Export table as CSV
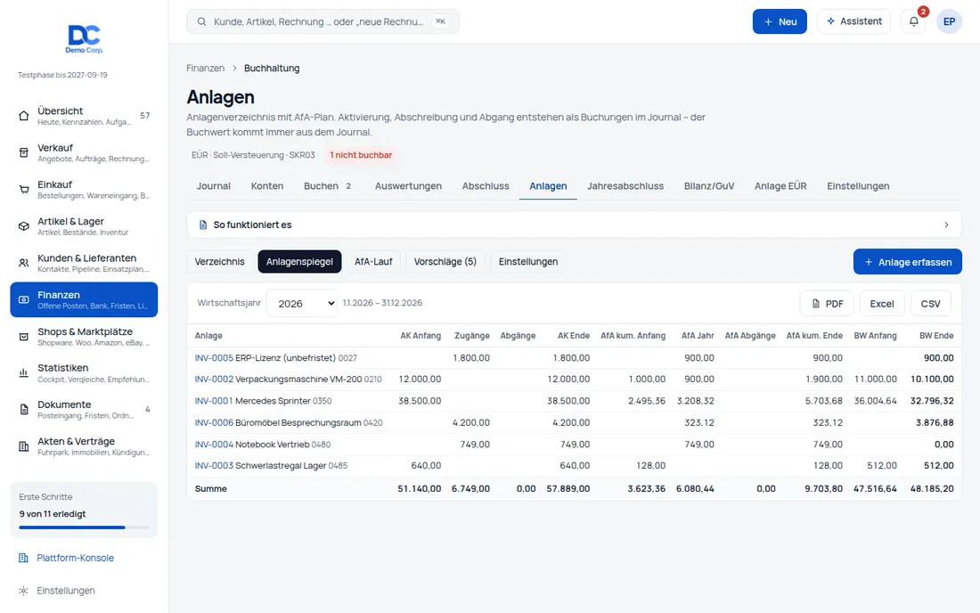Image resolution: width=980 pixels, height=613 pixels. 930,304
